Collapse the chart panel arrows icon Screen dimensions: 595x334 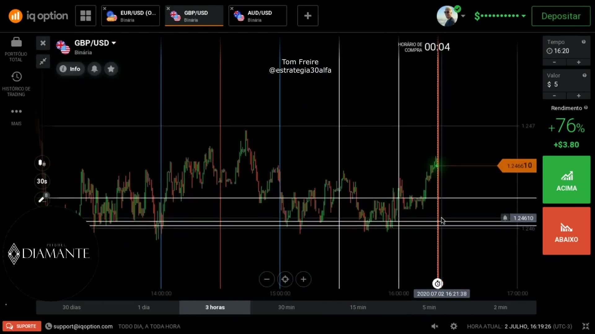(43, 61)
